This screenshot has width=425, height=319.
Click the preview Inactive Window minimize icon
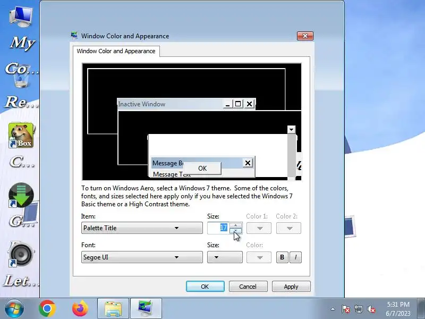coord(228,104)
